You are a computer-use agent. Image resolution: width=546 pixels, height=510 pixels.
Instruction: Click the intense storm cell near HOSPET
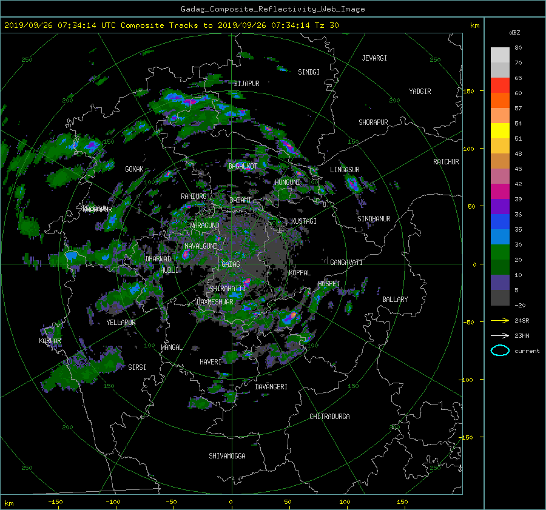click(291, 317)
